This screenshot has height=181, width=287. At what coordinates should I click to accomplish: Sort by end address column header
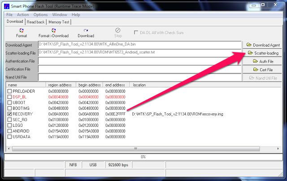(x=116, y=85)
